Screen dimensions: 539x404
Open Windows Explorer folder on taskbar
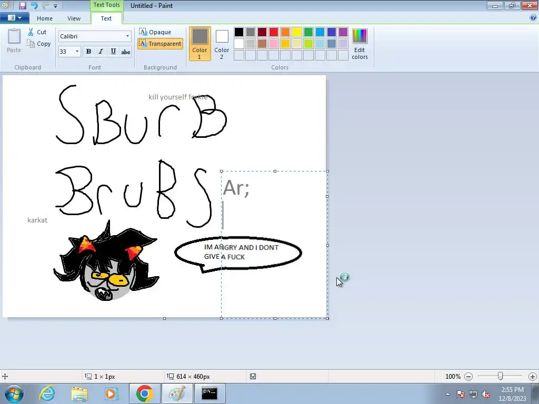point(79,393)
